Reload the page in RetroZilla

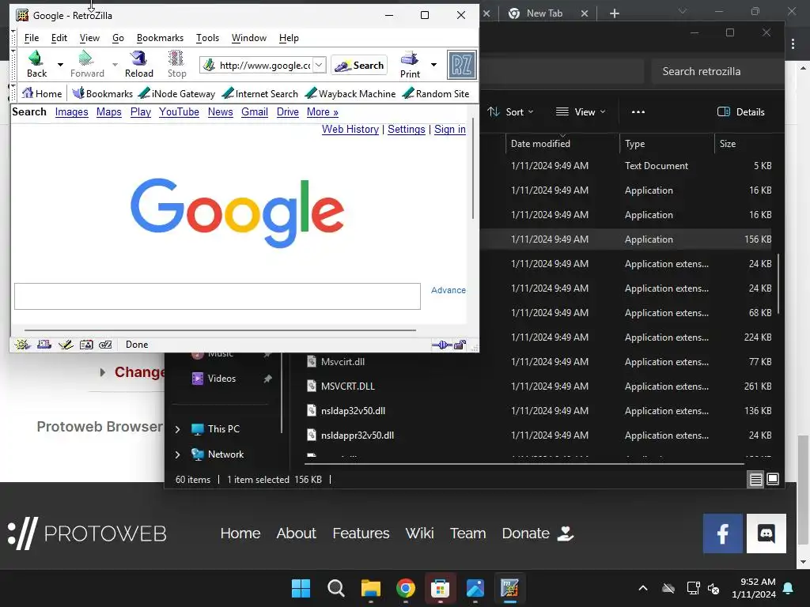[x=139, y=65]
